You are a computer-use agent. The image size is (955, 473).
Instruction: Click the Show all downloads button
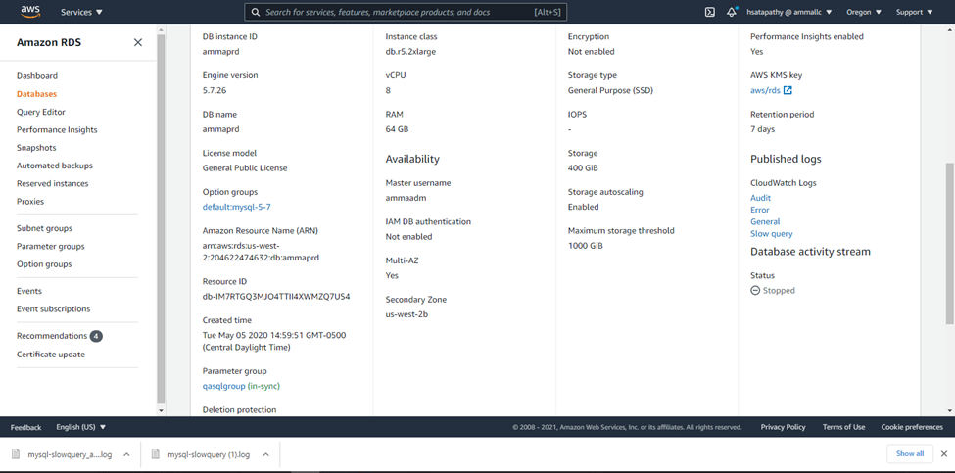(909, 453)
